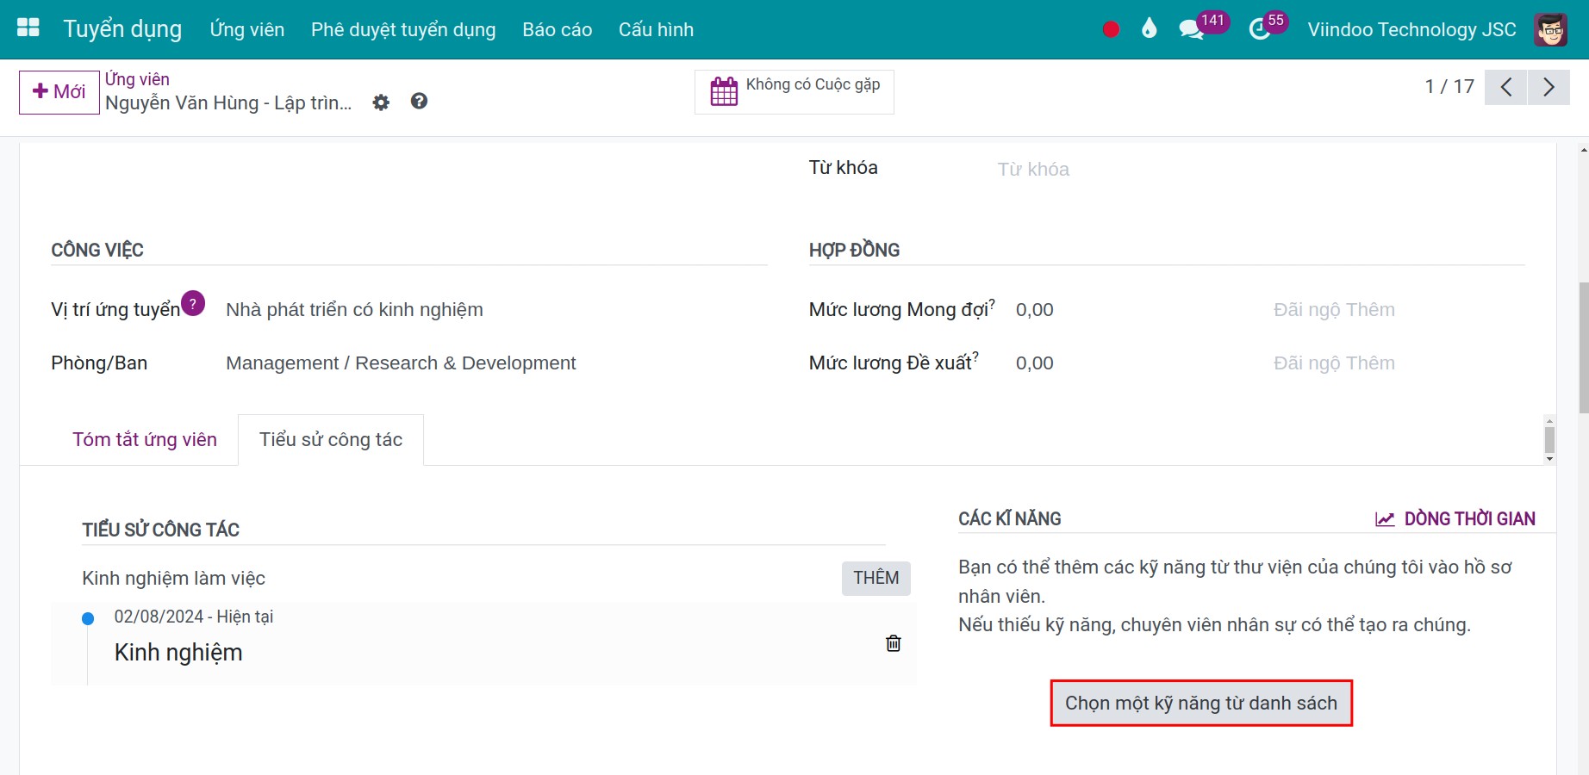This screenshot has height=775, width=1589.
Task: Open the Cấu hình menu
Action: click(x=655, y=29)
